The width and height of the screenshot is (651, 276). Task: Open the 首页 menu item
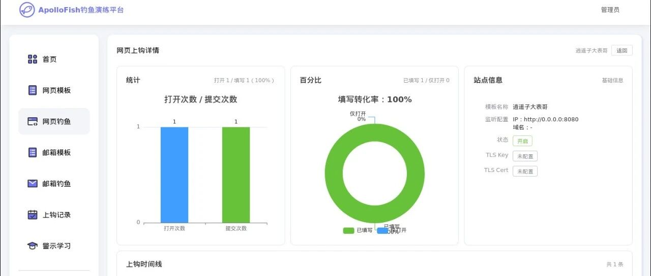tap(54, 59)
